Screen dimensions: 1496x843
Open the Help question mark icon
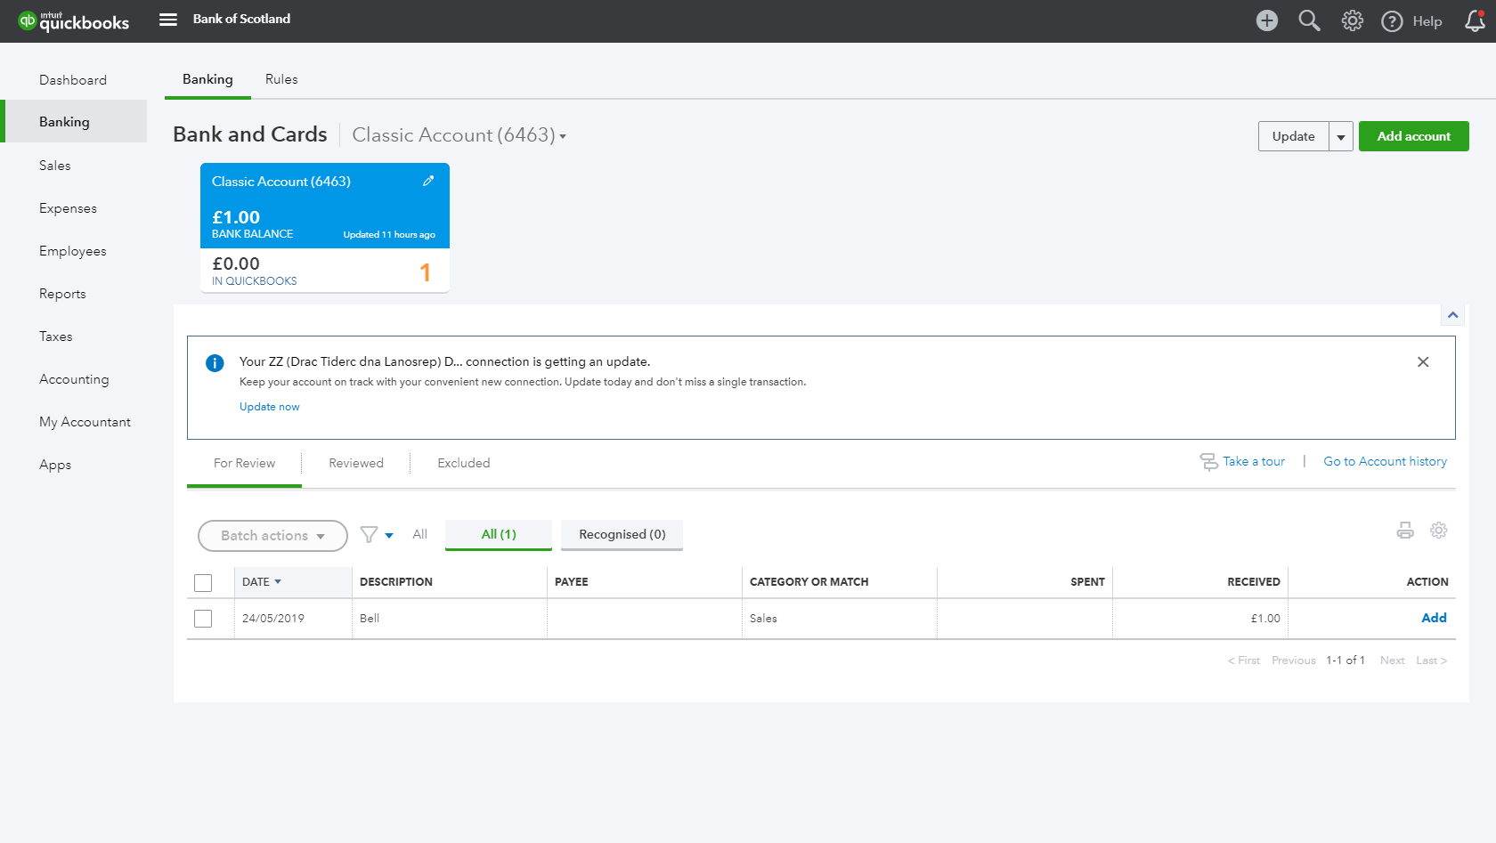(1392, 21)
